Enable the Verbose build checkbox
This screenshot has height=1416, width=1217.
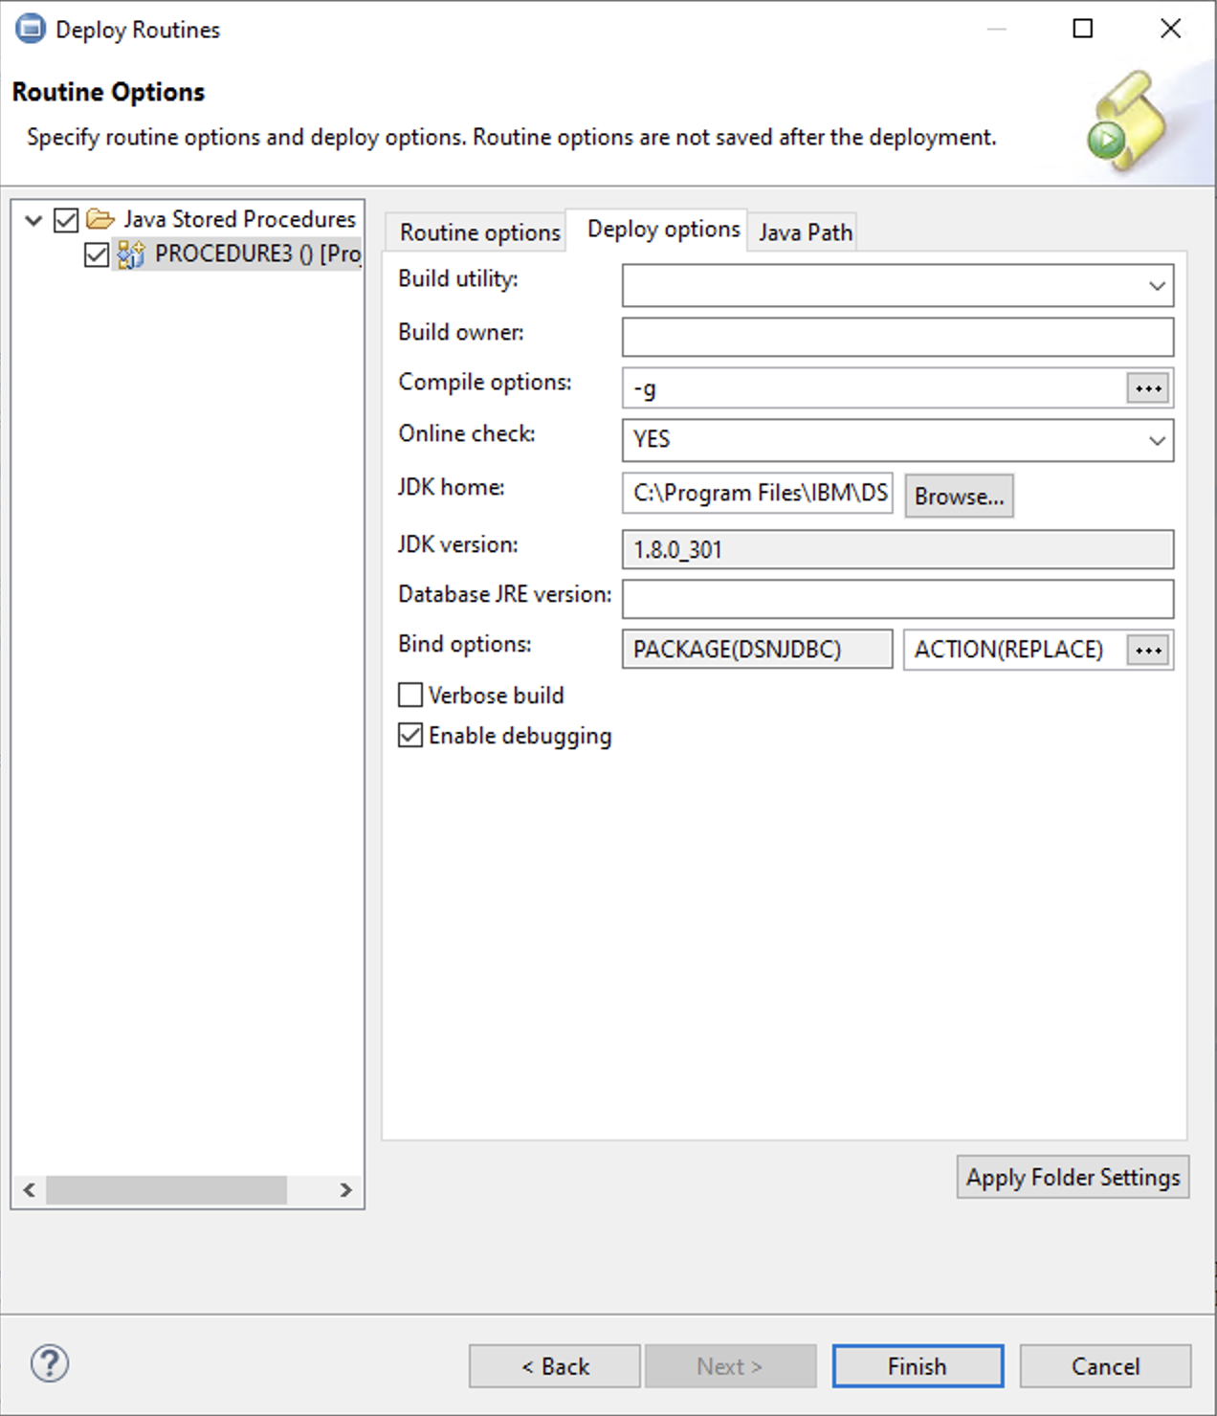pos(410,695)
